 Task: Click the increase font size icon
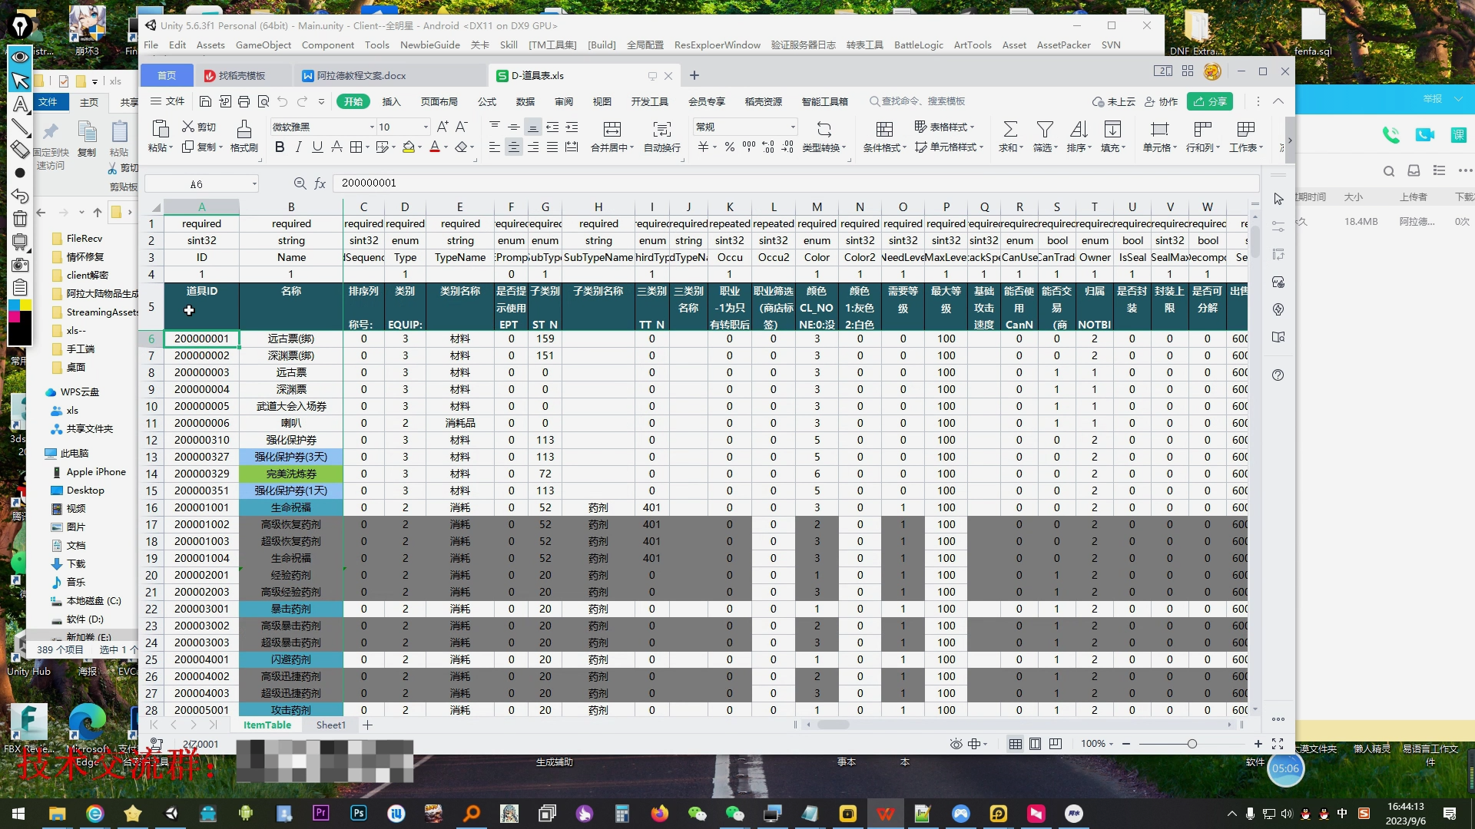click(442, 127)
